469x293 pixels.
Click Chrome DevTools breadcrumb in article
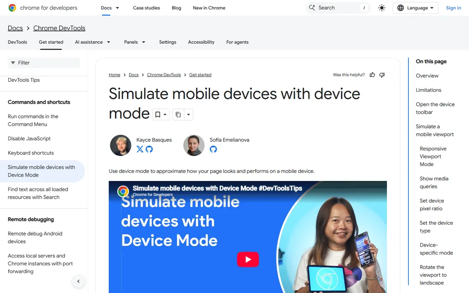(164, 75)
